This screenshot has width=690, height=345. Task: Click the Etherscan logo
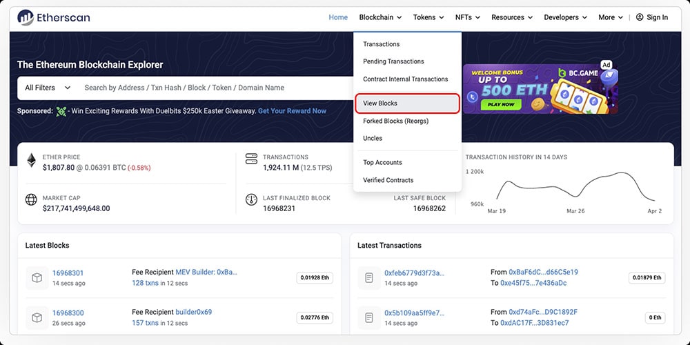tap(54, 17)
